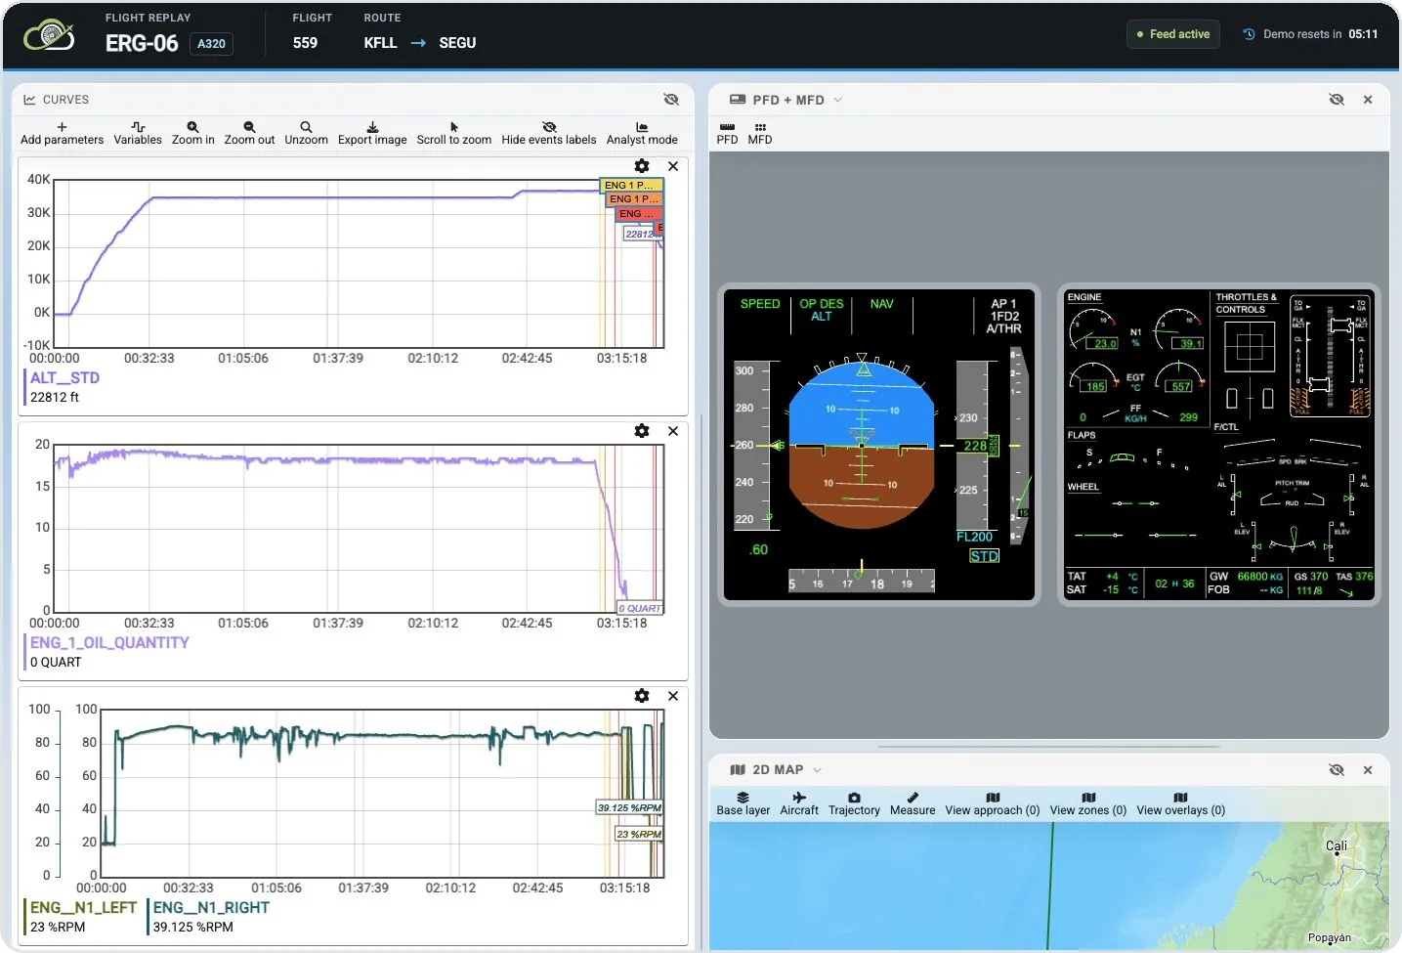The height and width of the screenshot is (953, 1402).
Task: Click the ENG_1_OIL_QUANTITY parameter label
Action: point(109,643)
